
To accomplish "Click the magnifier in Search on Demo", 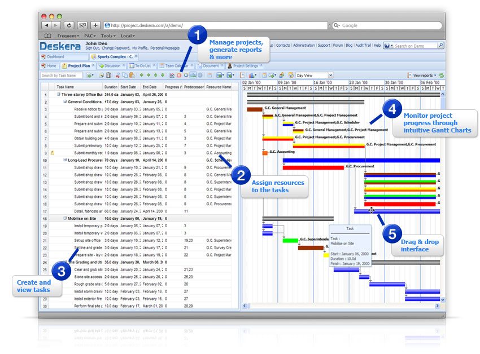I will click(x=440, y=46).
